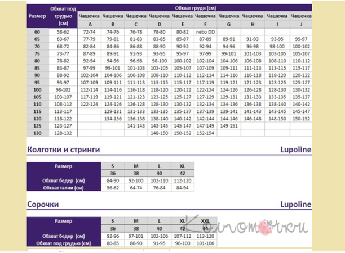Click the 58-62 underbust cell
Image resolution: width=345 pixels, height=253 pixels.
click(63, 33)
